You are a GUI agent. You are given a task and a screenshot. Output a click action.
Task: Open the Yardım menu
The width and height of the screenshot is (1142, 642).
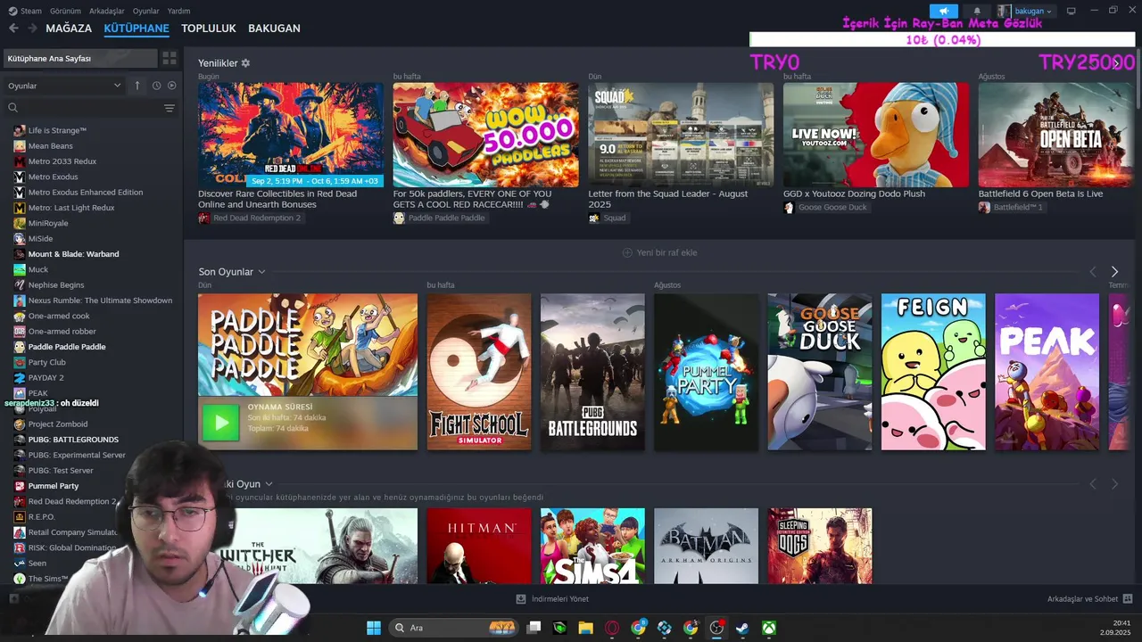pyautogui.click(x=179, y=11)
